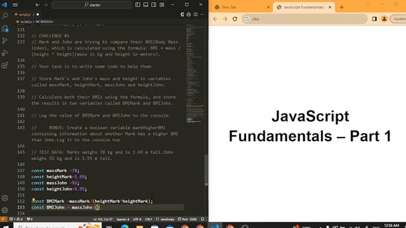
Task: Click the 'CHALLENGE #1' comment line
Action: (50, 35)
